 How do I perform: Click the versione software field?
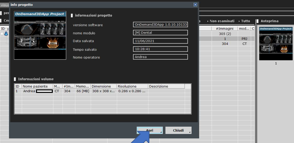160,25
